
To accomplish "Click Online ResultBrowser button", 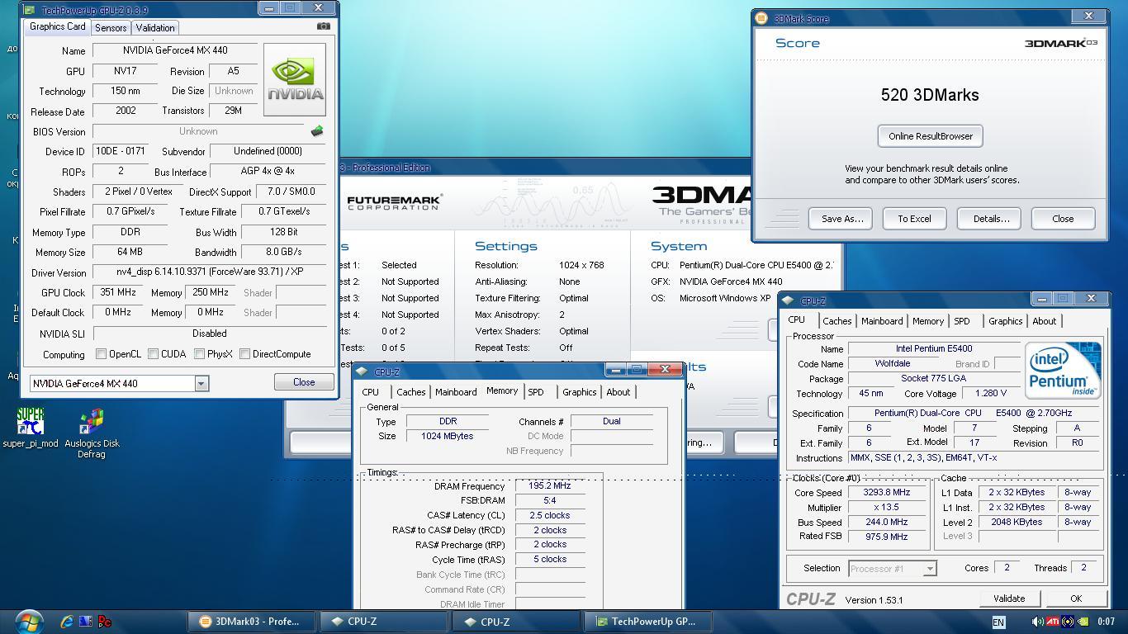I will click(931, 136).
